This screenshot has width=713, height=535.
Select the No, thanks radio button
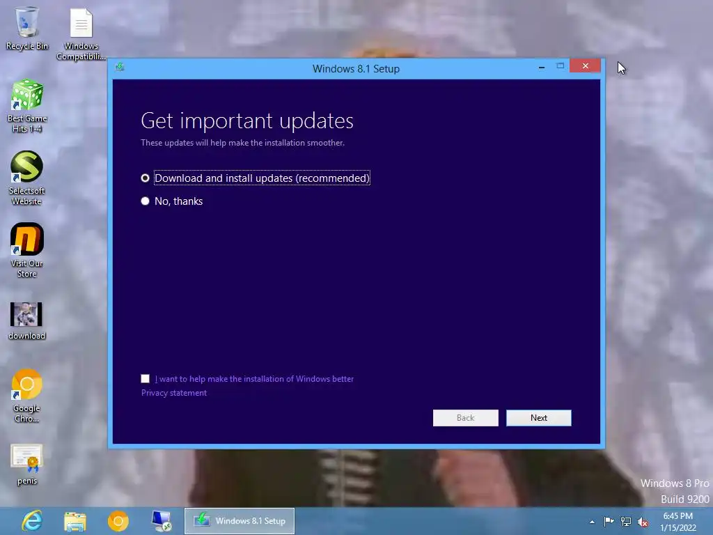(x=145, y=201)
